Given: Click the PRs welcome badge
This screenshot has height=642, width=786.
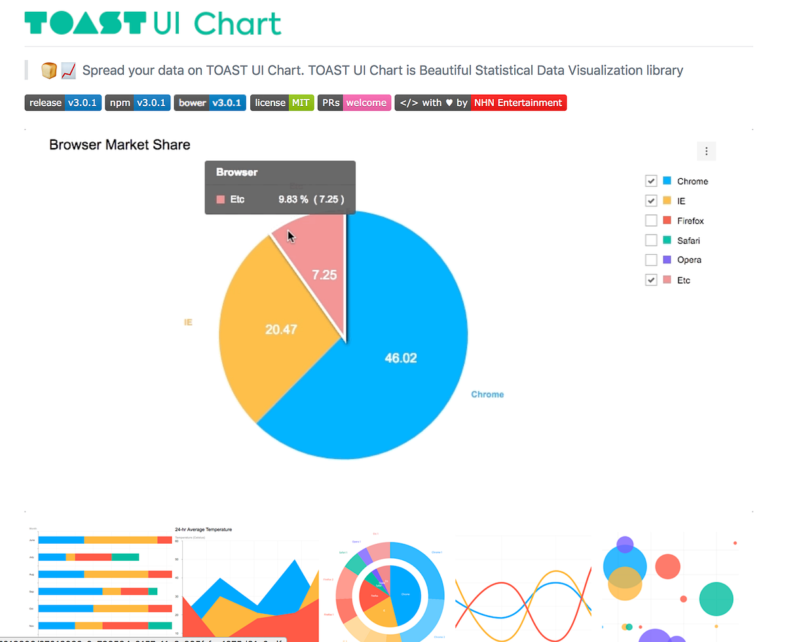Looking at the screenshot, I should 354,103.
